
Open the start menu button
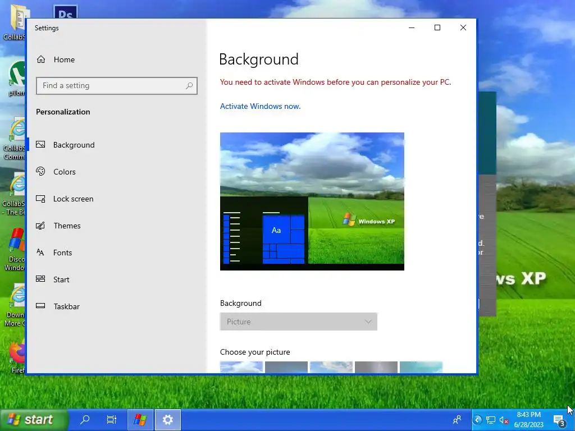[34, 420]
